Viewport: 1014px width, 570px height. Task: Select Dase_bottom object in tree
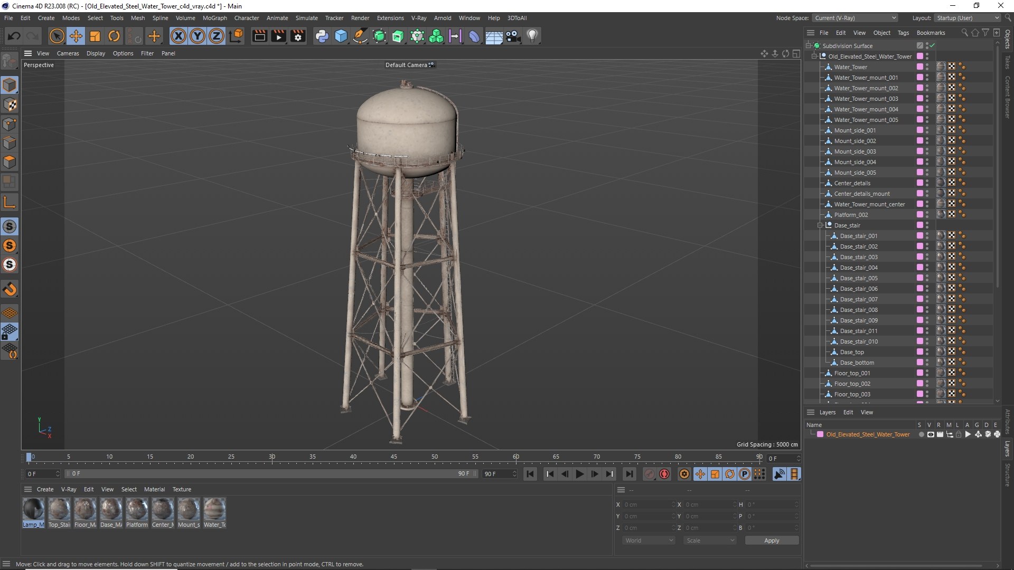tap(857, 363)
